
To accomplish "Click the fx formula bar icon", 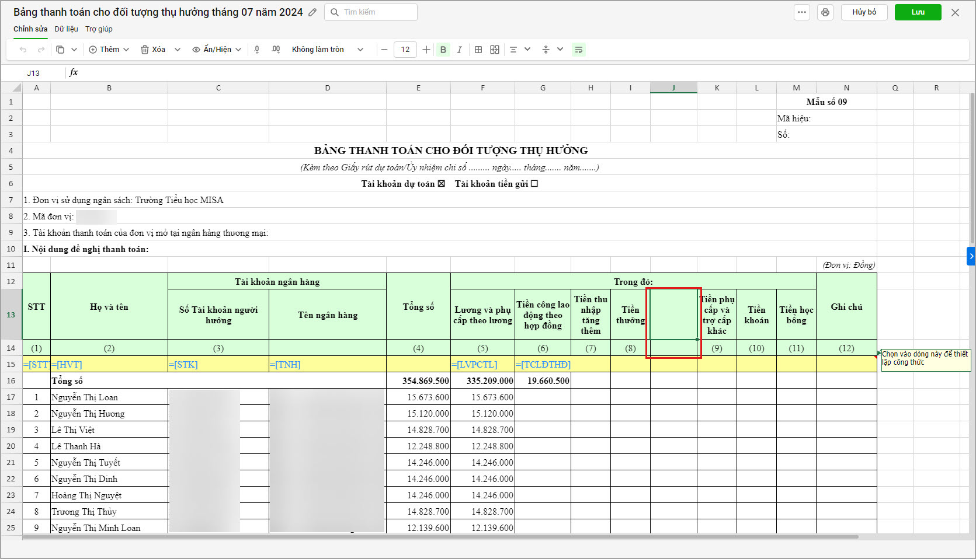I will [74, 72].
